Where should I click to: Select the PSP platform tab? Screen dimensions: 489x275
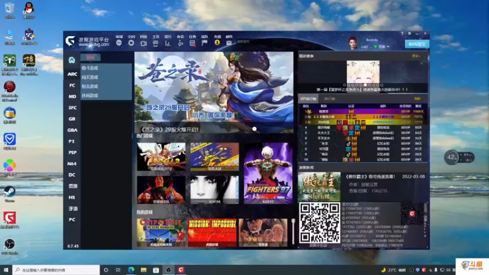(x=72, y=153)
